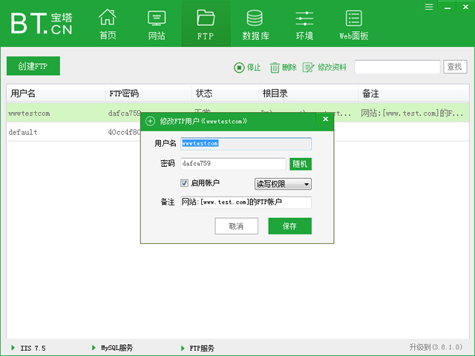Select the FTP tab in top navigation

pos(206,24)
